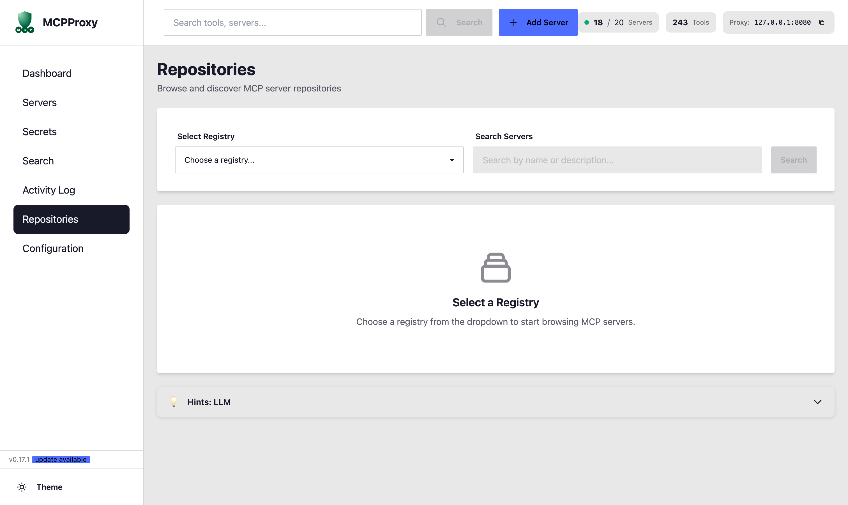The width and height of the screenshot is (848, 505).
Task: Click the plus icon on Add Server
Action: [x=513, y=22]
